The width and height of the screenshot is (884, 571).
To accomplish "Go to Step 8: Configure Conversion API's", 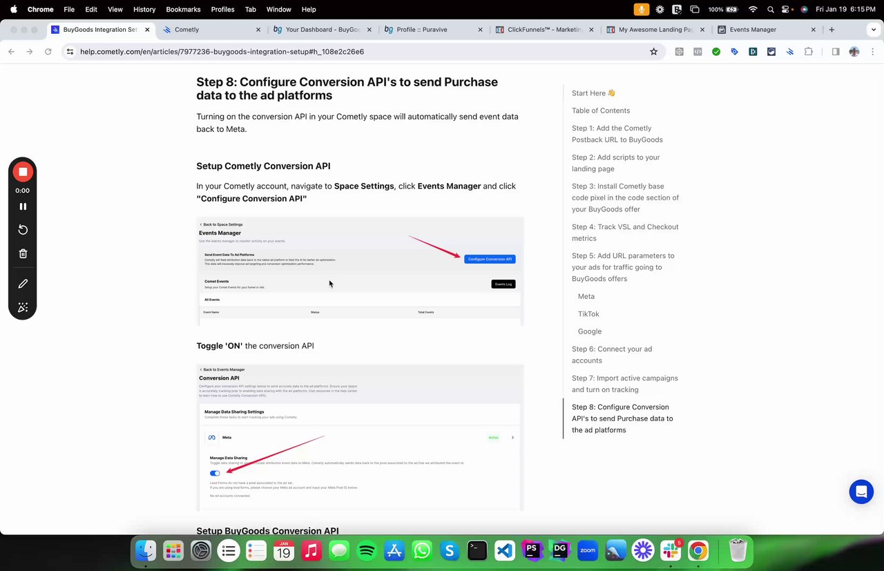I will tap(622, 418).
